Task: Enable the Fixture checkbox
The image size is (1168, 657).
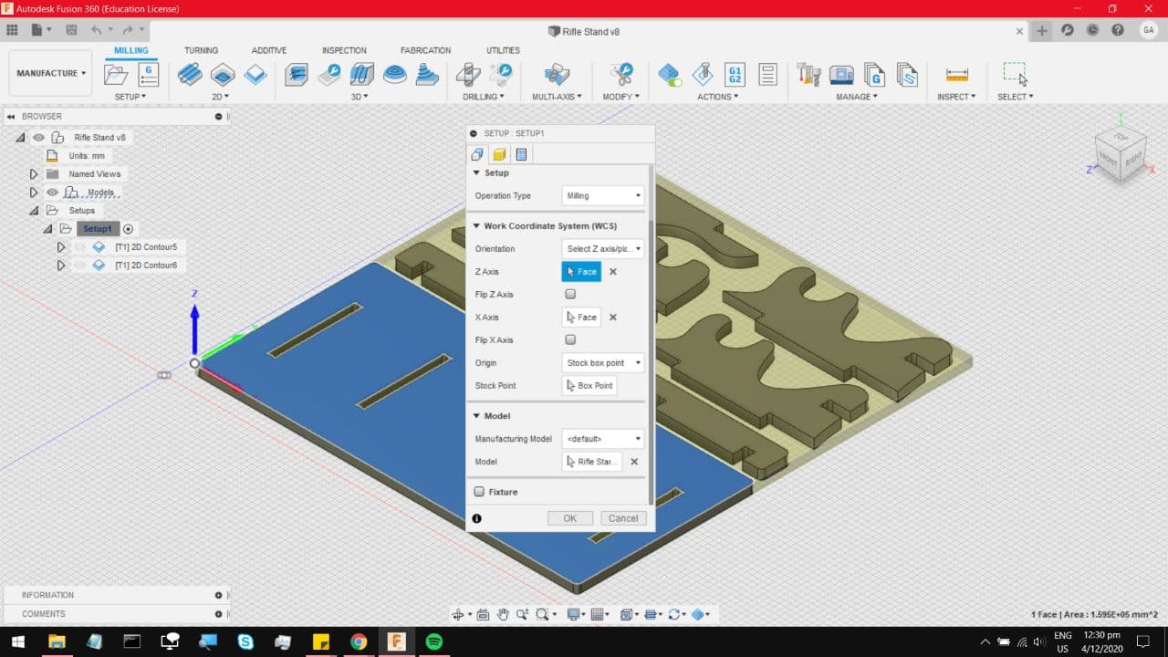Action: (x=479, y=492)
